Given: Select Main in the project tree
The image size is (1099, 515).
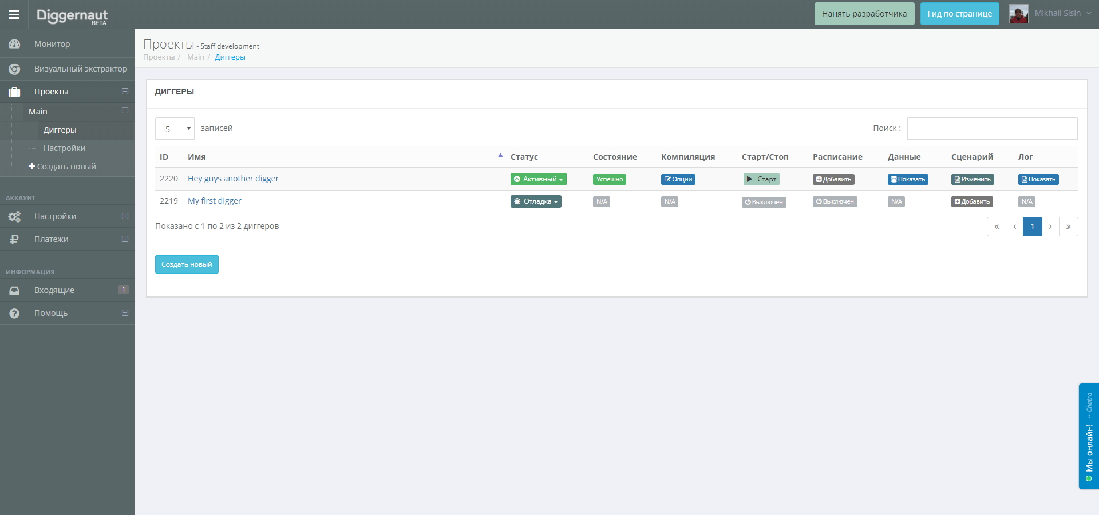Looking at the screenshot, I should tap(38, 112).
